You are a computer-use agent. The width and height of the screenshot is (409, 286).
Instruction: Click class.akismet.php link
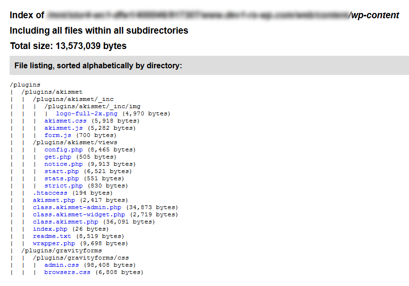[x=65, y=222]
